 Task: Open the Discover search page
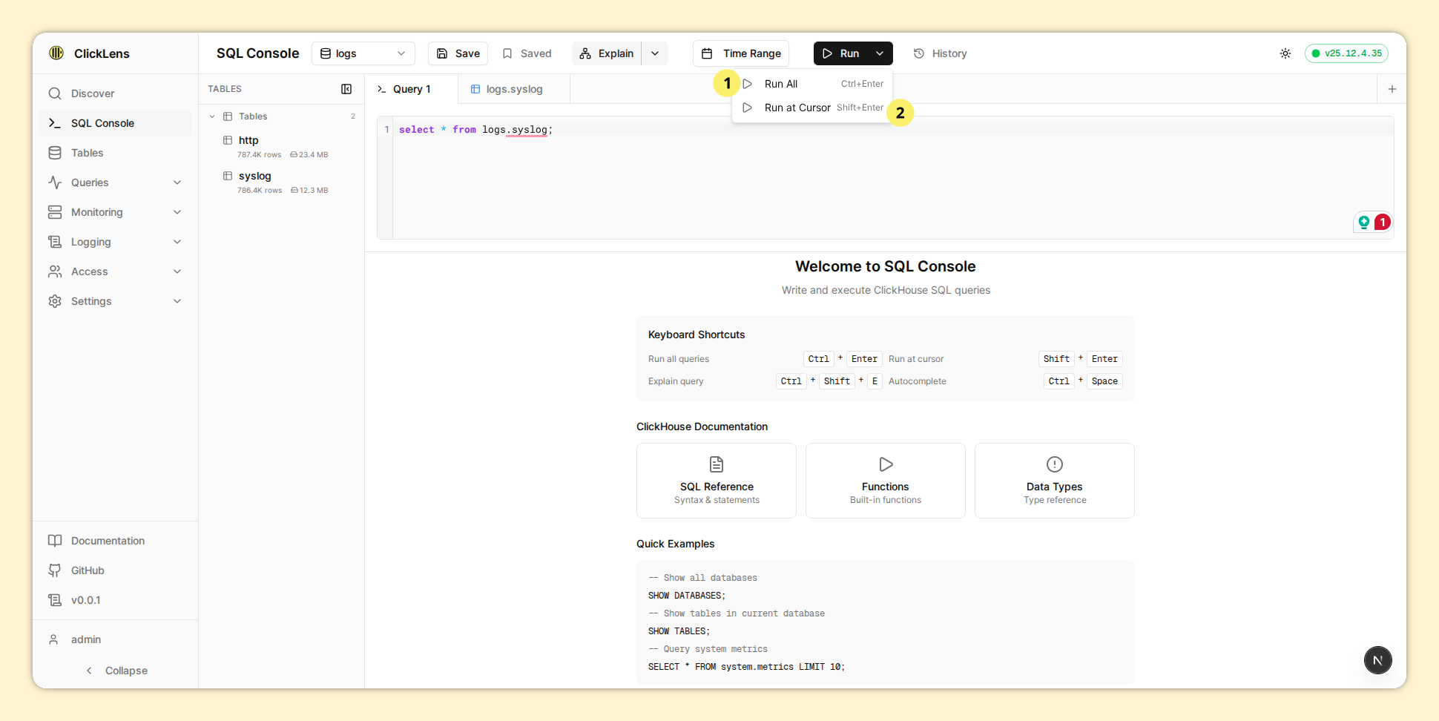93,93
